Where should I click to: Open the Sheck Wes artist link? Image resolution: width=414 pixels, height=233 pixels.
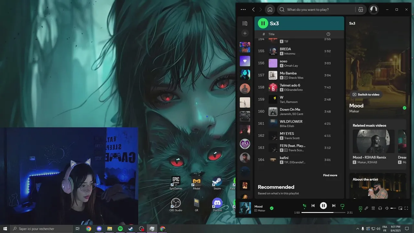(x=296, y=78)
